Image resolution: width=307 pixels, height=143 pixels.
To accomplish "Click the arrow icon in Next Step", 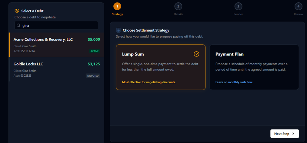I will pyautogui.click(x=293, y=134).
